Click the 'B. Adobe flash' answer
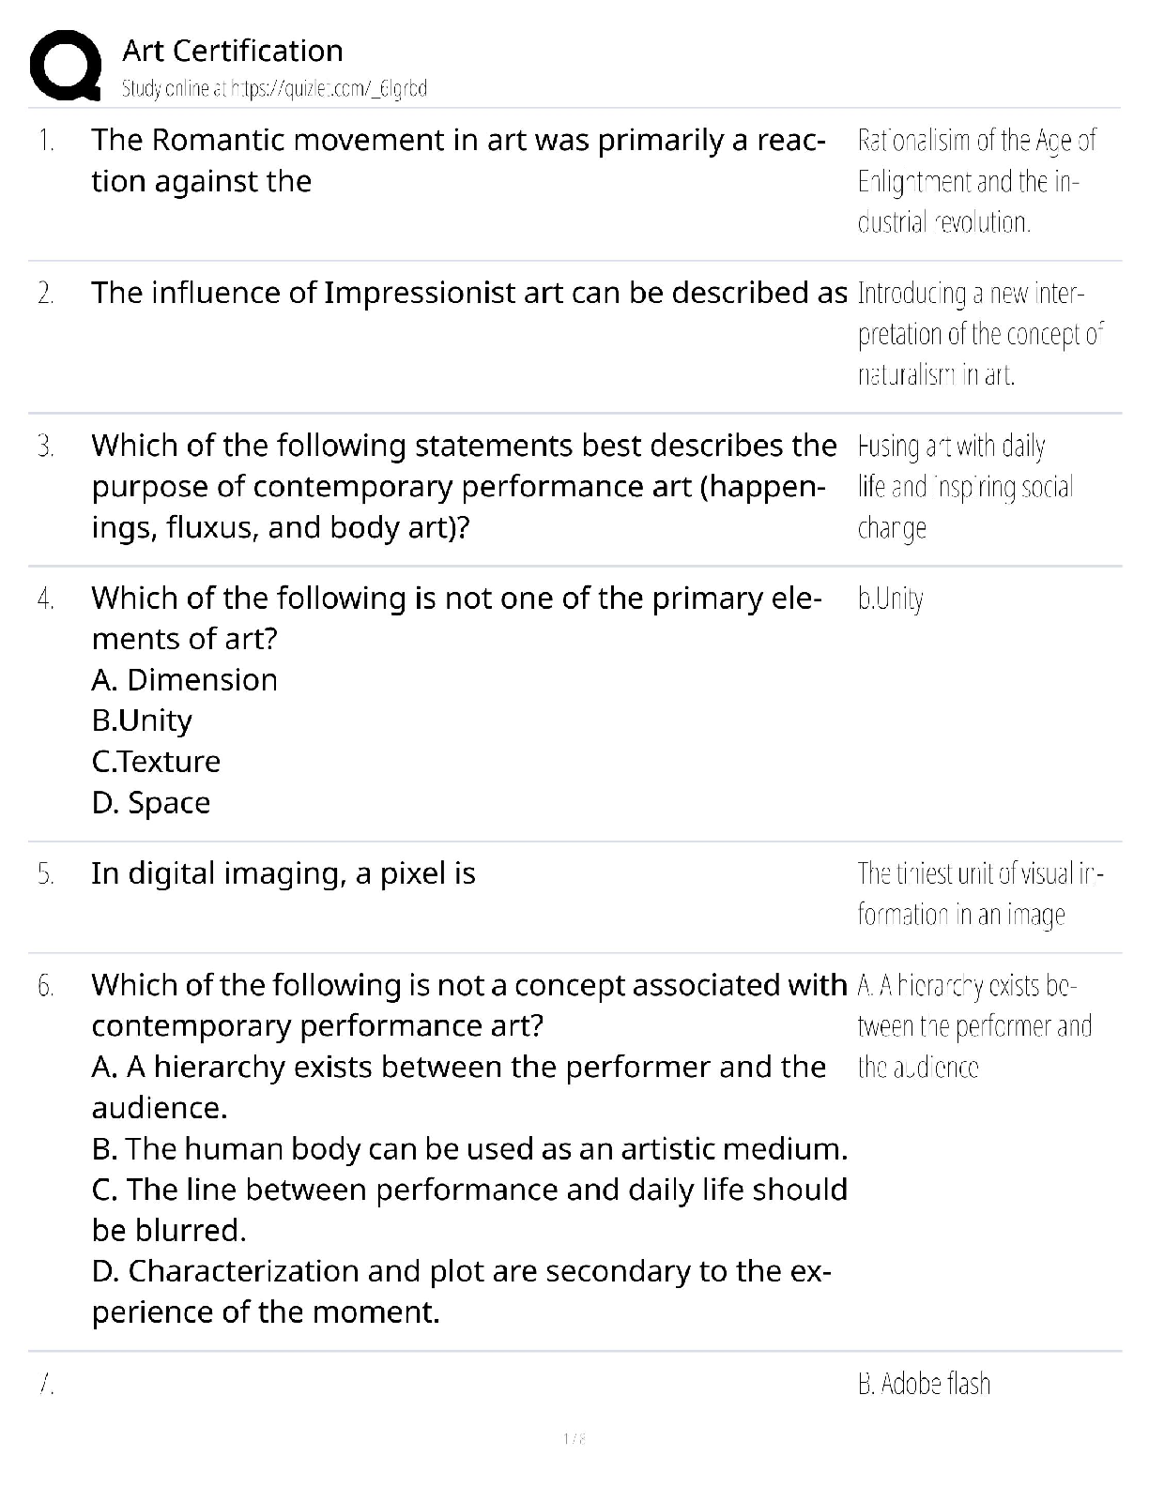Screen dimensions: 1149x1486 [x=924, y=1384]
